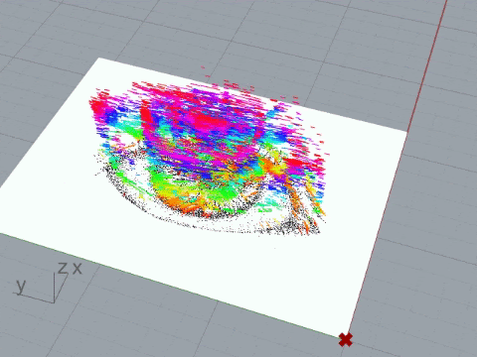Click the red X origin marker
This screenshot has width=477, height=357.
pyautogui.click(x=346, y=340)
